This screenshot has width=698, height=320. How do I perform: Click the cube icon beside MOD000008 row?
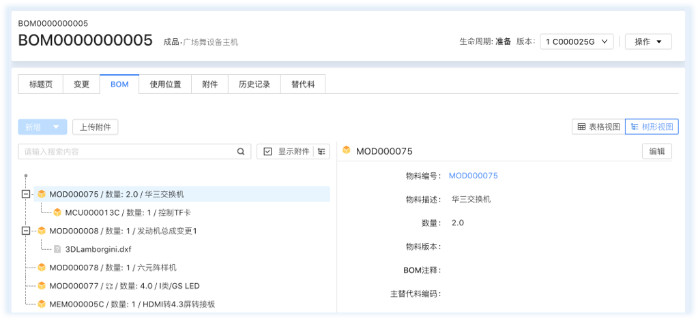[42, 231]
